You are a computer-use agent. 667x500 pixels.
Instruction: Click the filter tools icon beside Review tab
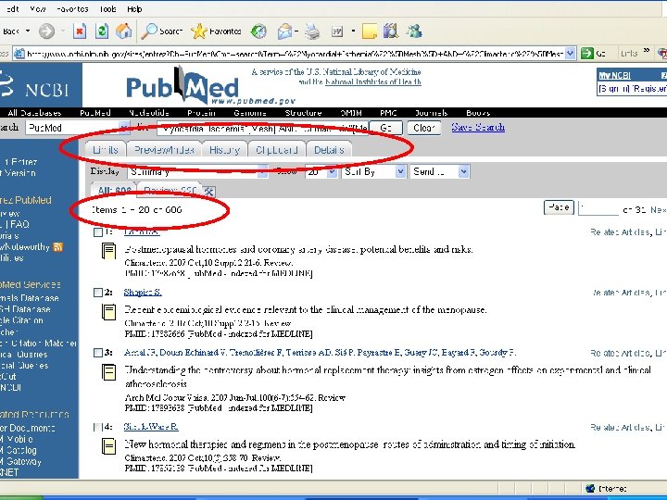tap(208, 192)
